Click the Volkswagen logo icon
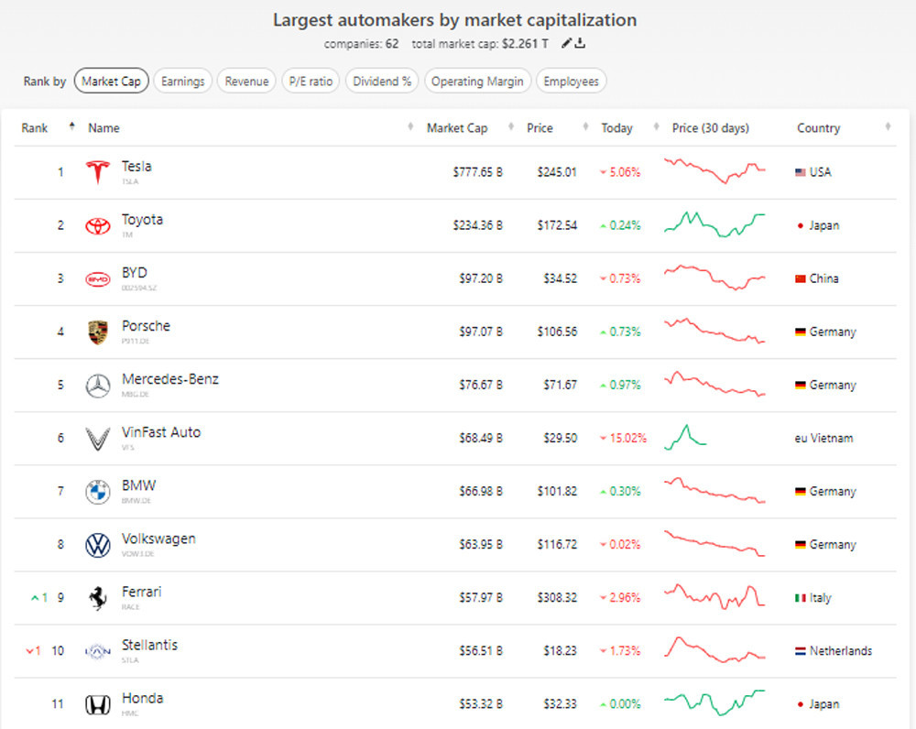The height and width of the screenshot is (729, 916). 97,545
